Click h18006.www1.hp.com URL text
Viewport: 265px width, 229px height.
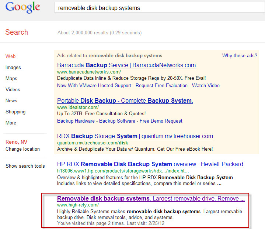pos(123,171)
